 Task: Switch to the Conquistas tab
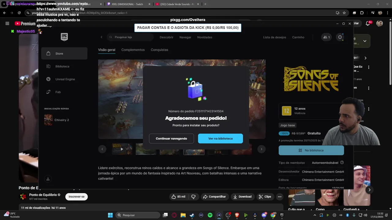(159, 50)
